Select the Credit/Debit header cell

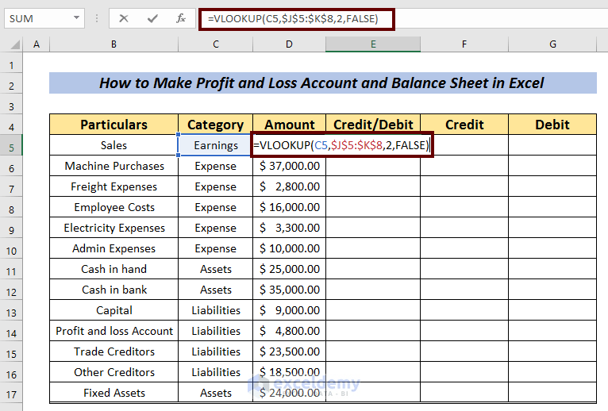coord(373,125)
